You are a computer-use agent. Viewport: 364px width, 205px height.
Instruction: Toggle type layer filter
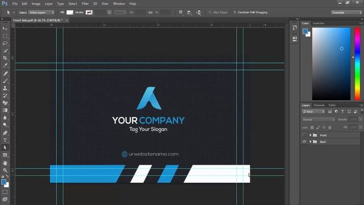click(342, 112)
